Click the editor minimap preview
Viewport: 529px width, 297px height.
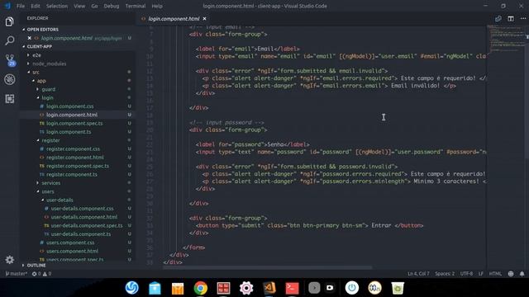click(506, 38)
